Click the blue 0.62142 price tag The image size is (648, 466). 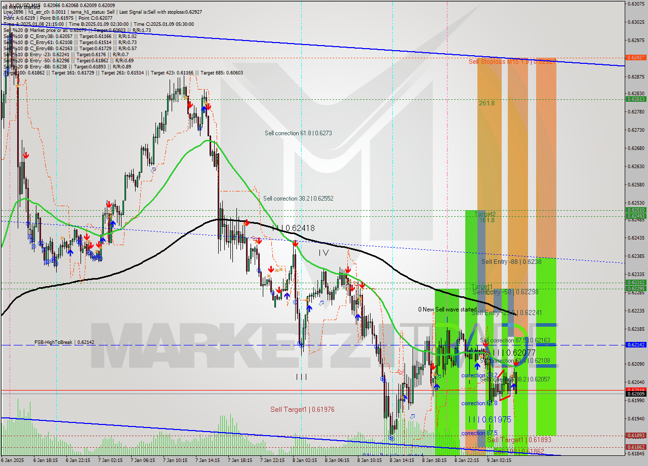[x=636, y=345]
